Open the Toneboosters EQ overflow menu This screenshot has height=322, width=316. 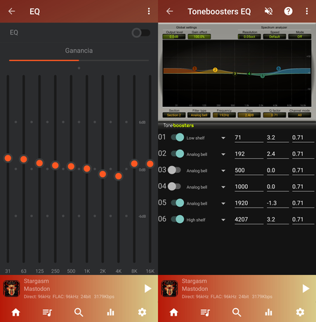[x=307, y=11]
